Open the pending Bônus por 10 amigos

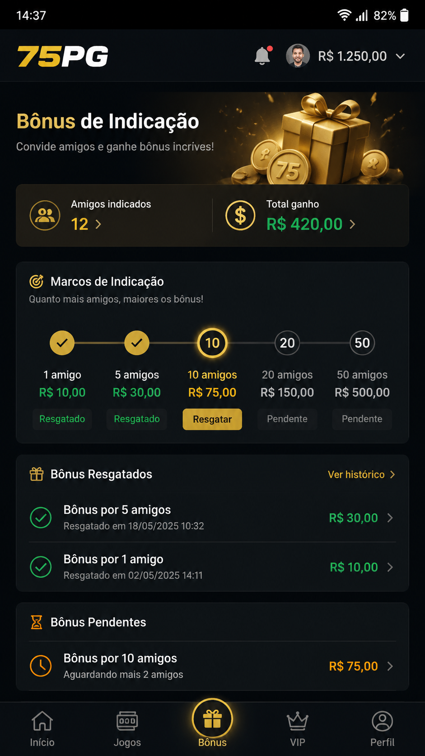point(212,666)
